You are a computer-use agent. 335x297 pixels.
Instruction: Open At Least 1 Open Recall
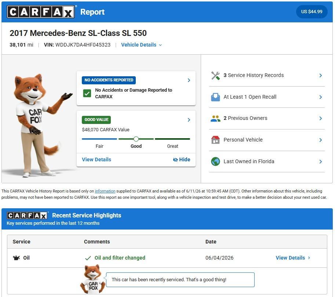click(x=267, y=97)
